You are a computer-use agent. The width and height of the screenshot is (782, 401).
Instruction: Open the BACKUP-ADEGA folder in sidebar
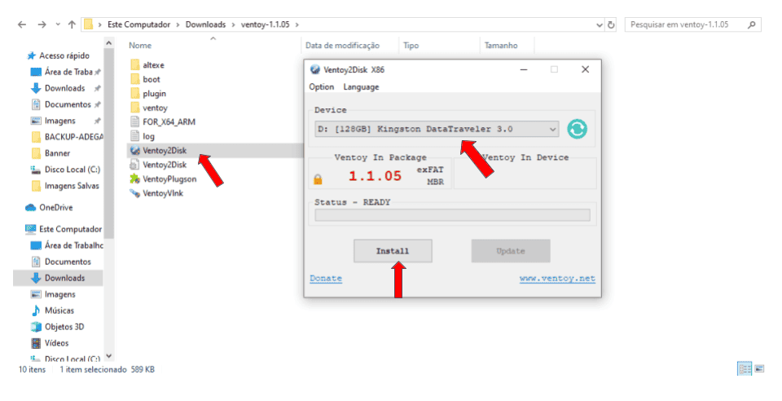68,137
